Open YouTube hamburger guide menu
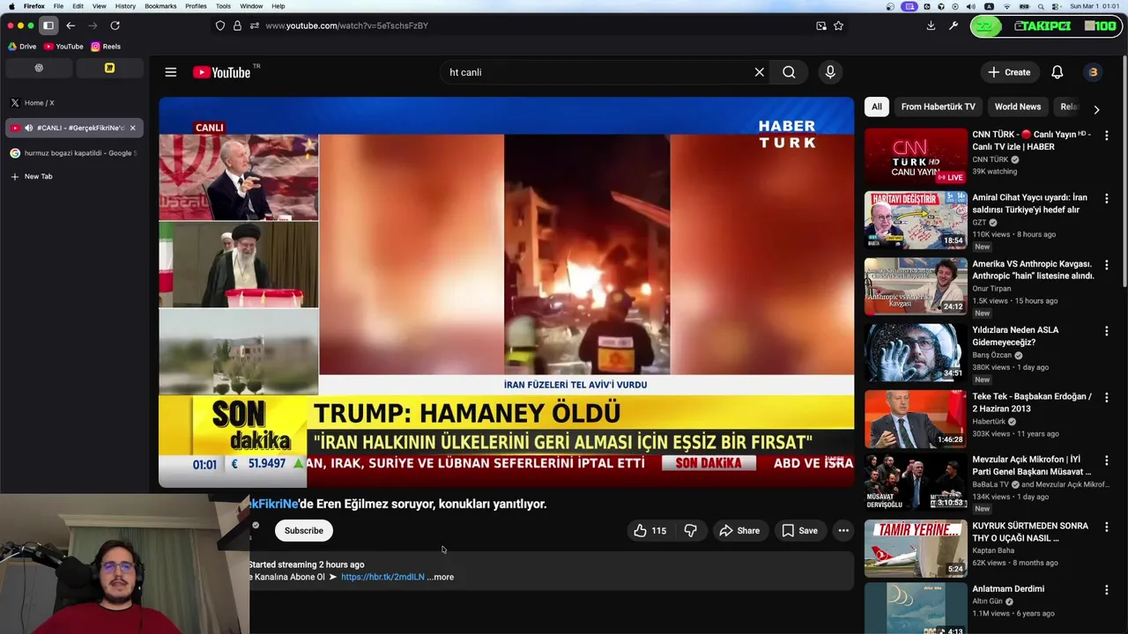 tap(171, 72)
